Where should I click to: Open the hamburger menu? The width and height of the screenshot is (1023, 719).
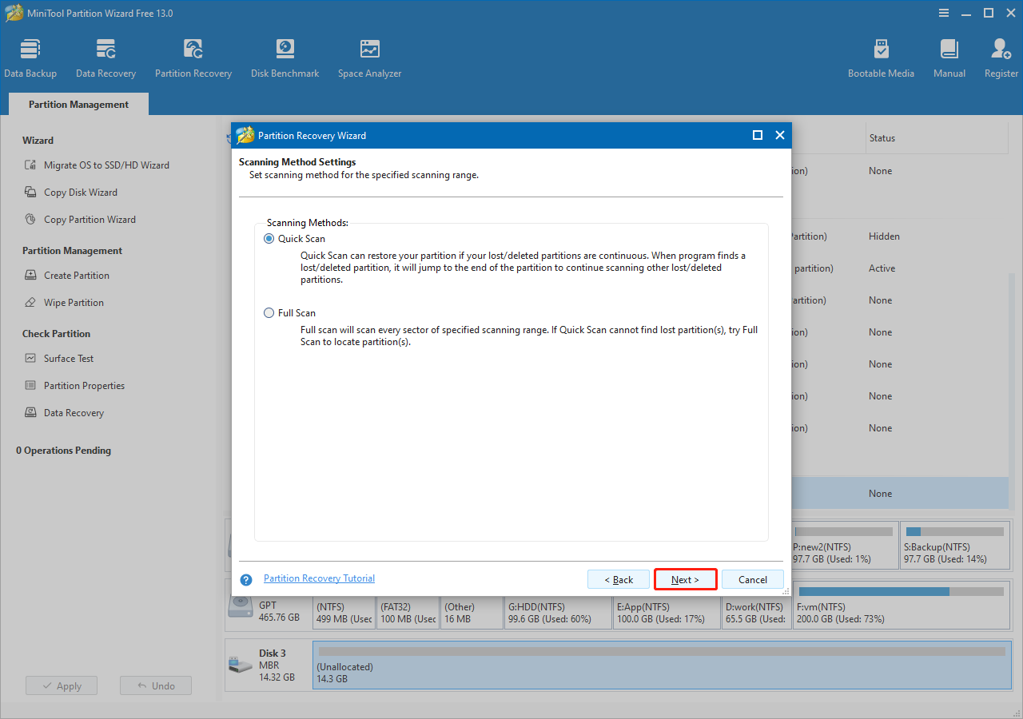coord(944,13)
